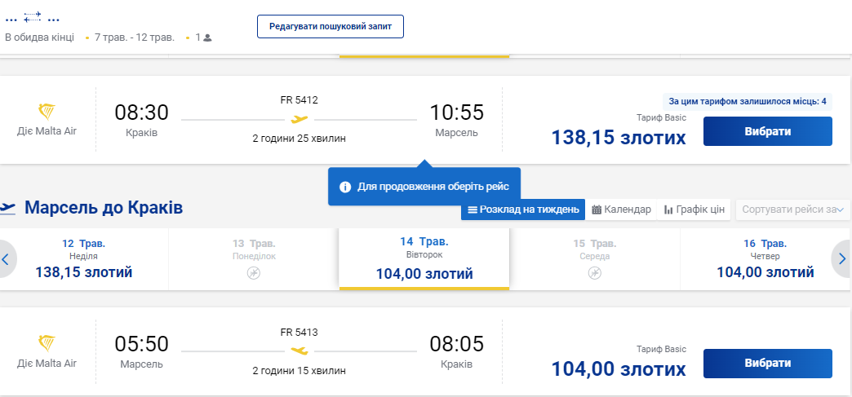
Task: Click the passenger icon in search summary
Action: (x=207, y=37)
